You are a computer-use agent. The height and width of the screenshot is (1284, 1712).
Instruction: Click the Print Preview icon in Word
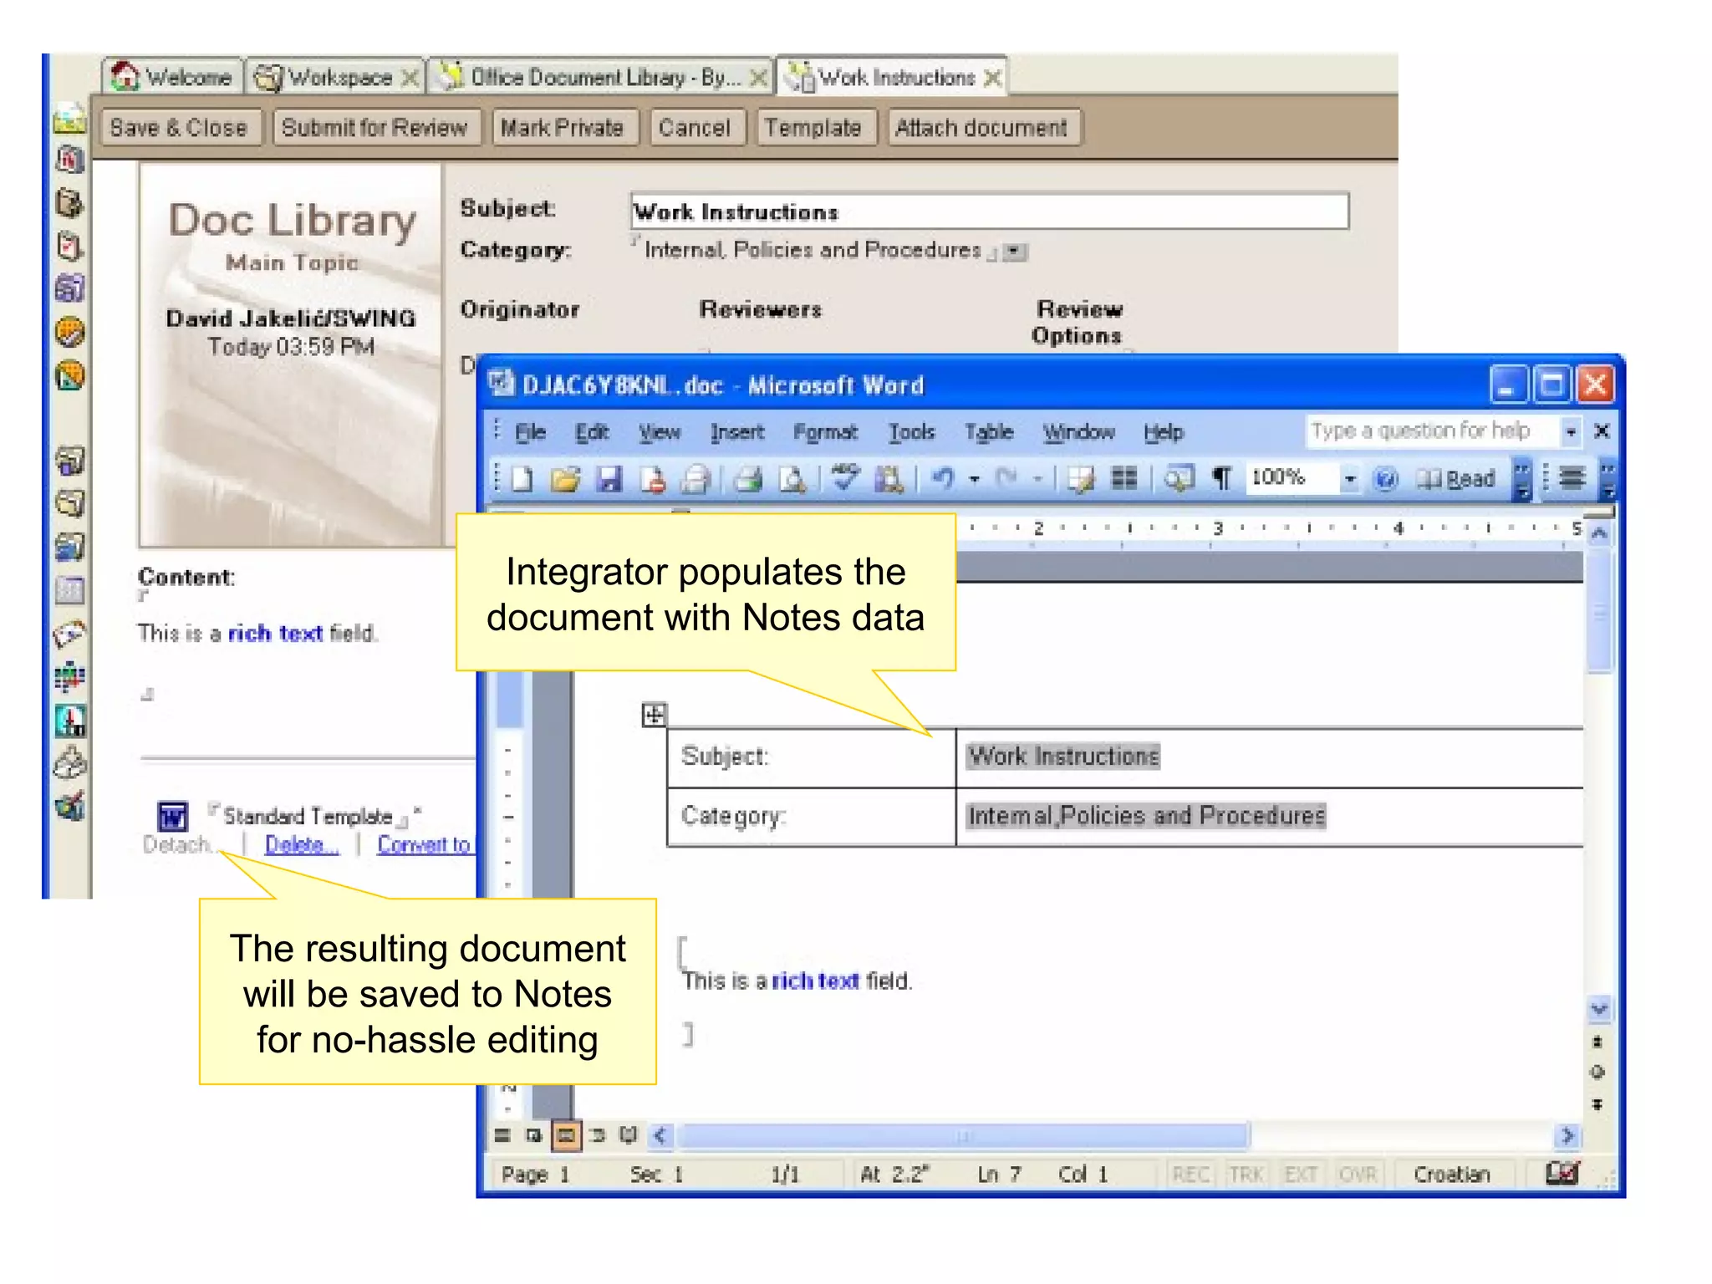(x=792, y=479)
